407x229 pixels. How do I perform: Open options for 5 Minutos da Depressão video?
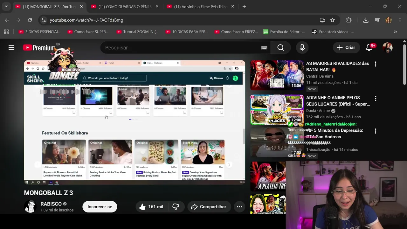[376, 131]
